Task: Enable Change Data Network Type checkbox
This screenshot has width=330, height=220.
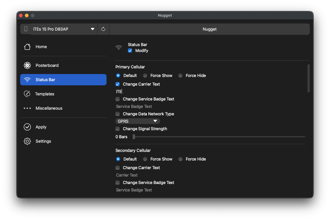Action: (118, 114)
